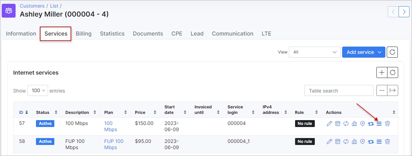
Task: Switch to the Billing tab
Action: pos(84,33)
